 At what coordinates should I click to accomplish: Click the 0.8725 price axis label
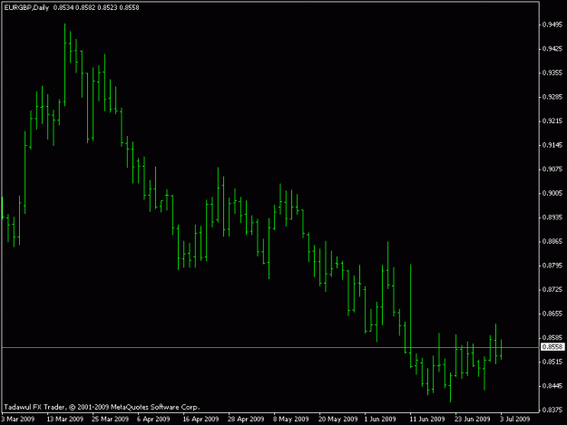click(552, 290)
